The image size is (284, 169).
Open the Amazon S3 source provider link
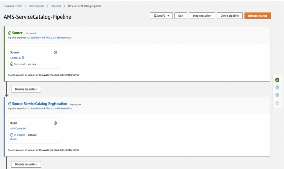[x=16, y=58]
